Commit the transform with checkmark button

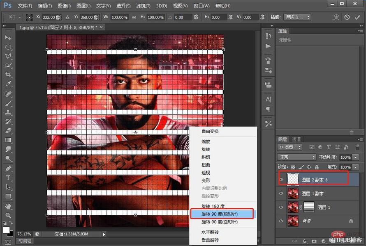click(357, 17)
